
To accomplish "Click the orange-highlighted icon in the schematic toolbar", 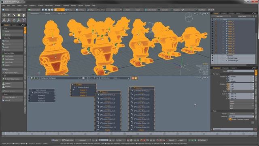I will 133,78.
